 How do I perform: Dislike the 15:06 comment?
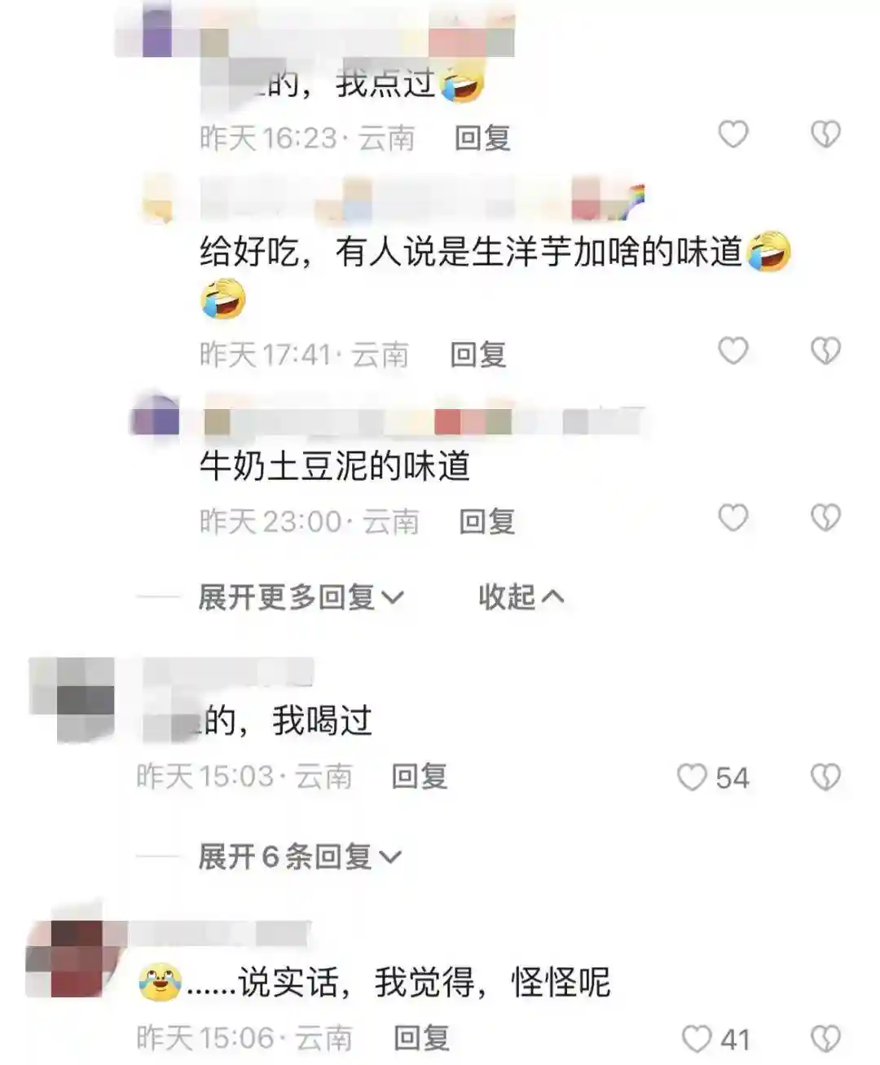point(825,1039)
